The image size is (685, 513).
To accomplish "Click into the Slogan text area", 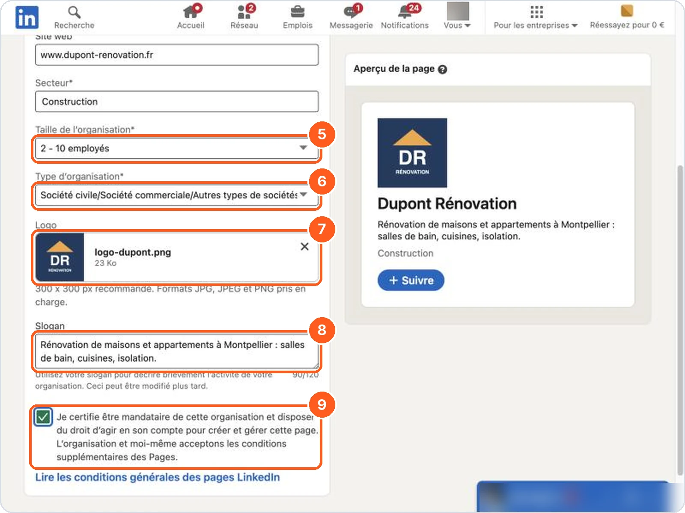I will (x=177, y=351).
